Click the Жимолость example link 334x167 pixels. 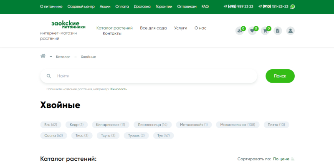coord(119,89)
